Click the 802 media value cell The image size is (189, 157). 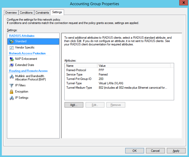(133, 88)
